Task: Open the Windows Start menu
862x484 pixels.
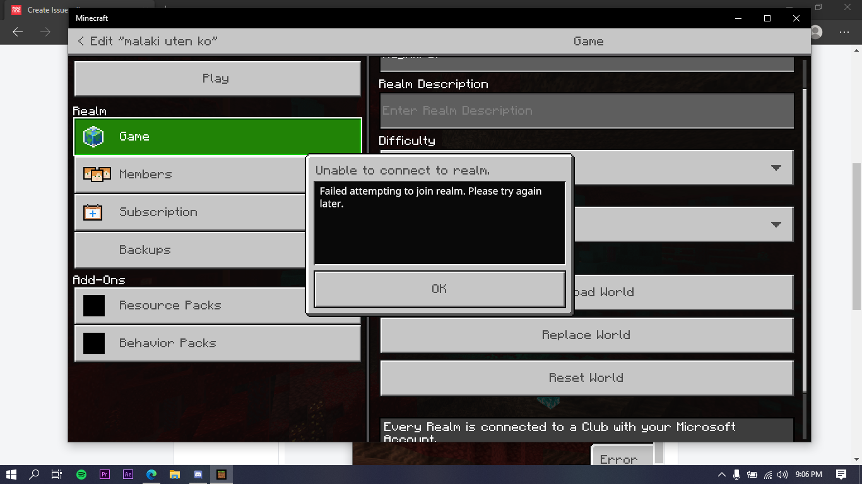Action: (11, 475)
